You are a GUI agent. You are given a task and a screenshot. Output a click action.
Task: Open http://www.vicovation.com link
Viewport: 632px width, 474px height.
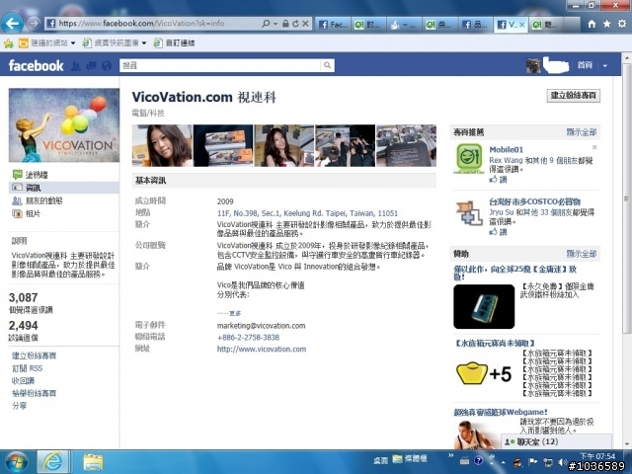coord(261,349)
